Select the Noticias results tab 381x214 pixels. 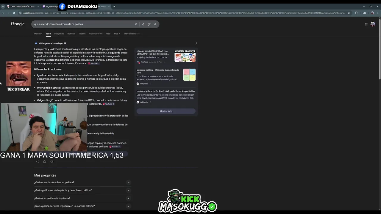[71, 34]
